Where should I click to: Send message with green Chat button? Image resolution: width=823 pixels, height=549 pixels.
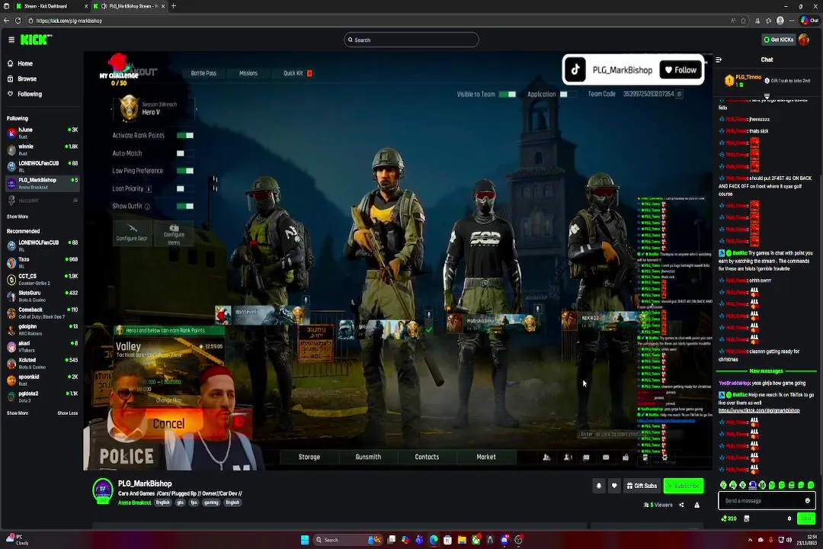tap(805, 518)
